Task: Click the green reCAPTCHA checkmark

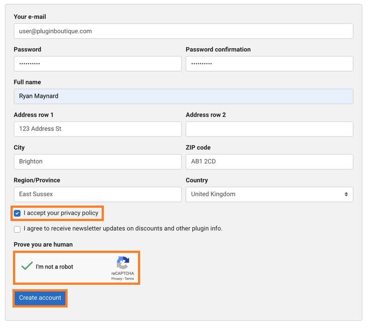Action: [27, 266]
